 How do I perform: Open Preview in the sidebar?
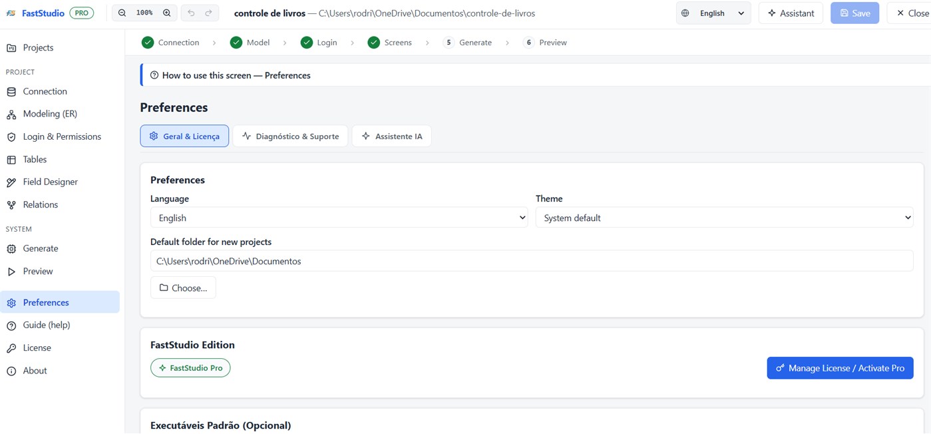[60, 271]
